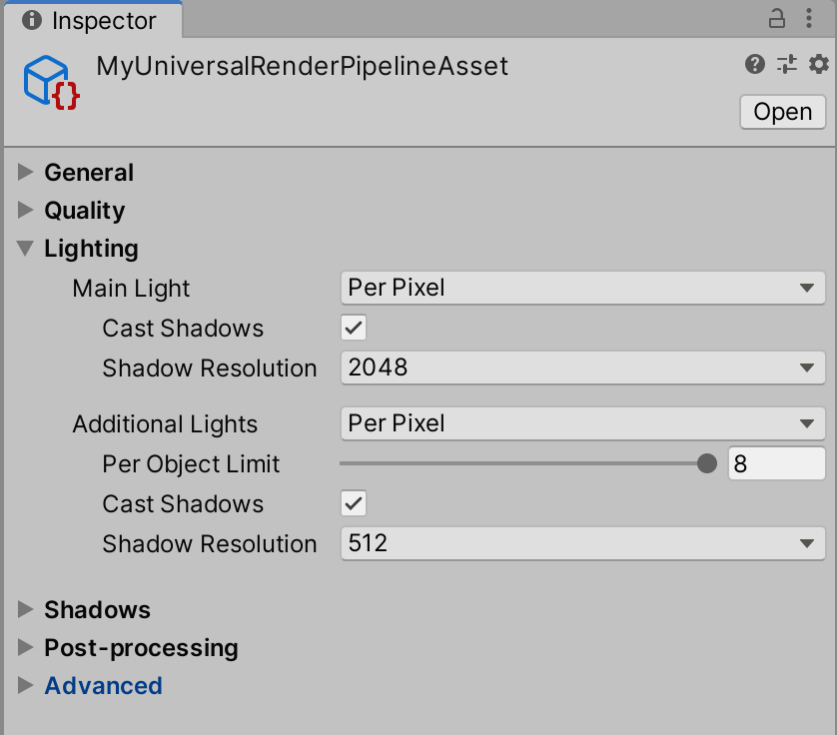
Task: Open the help reference icon
Action: point(755,65)
